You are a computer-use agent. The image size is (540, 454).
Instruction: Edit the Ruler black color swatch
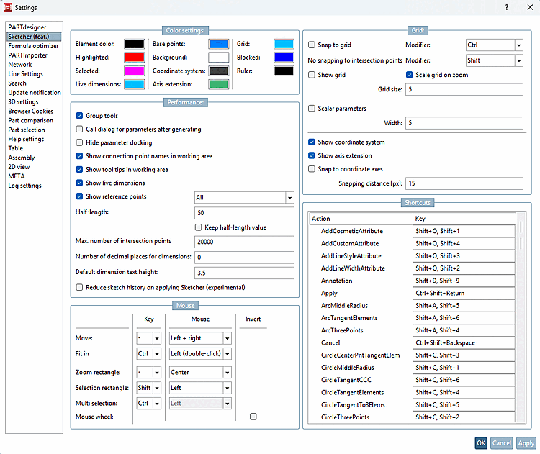pos(284,71)
